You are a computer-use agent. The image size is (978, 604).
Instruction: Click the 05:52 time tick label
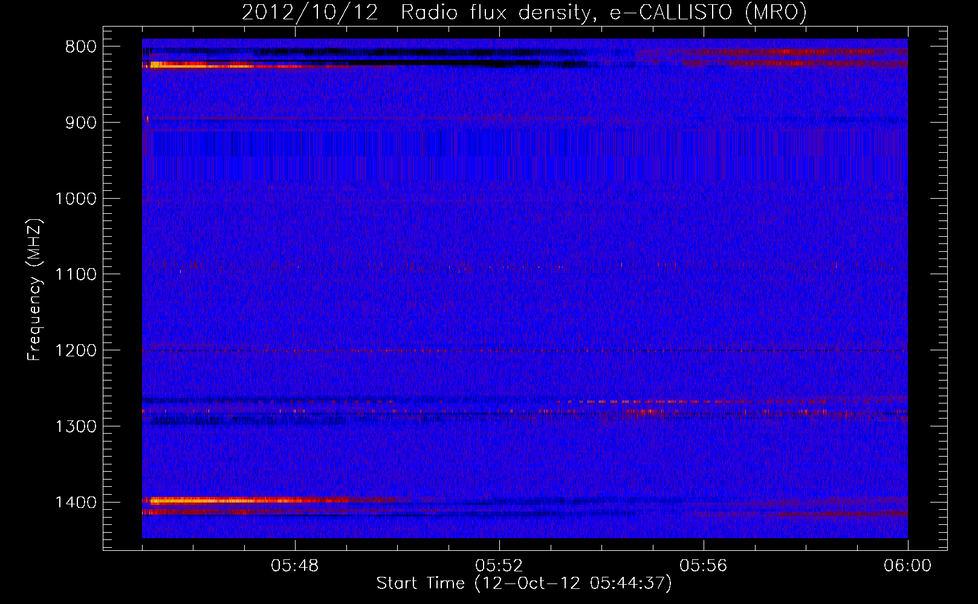coord(499,566)
